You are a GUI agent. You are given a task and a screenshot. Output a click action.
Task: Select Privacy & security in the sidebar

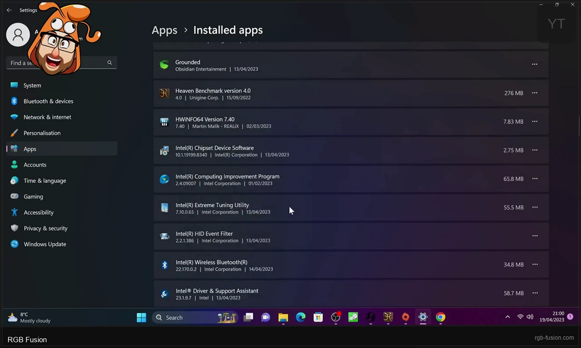[x=46, y=228]
